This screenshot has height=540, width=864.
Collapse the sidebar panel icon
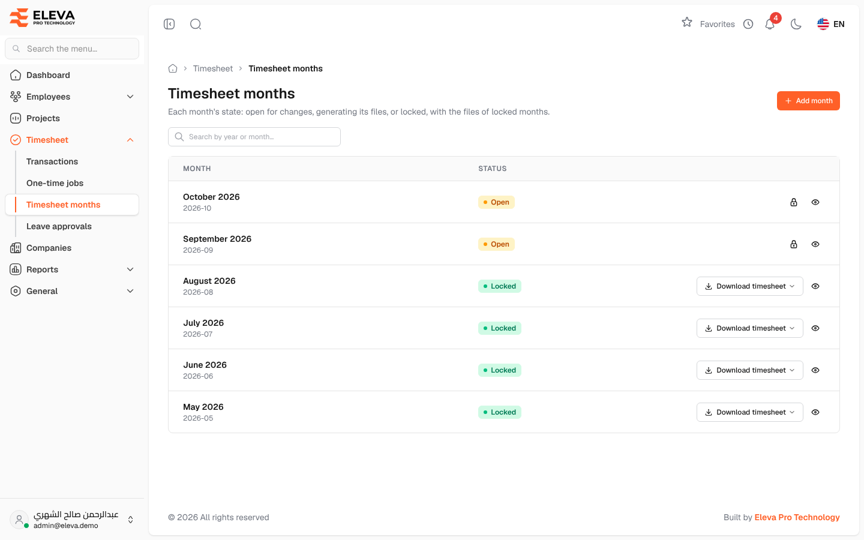pos(169,24)
